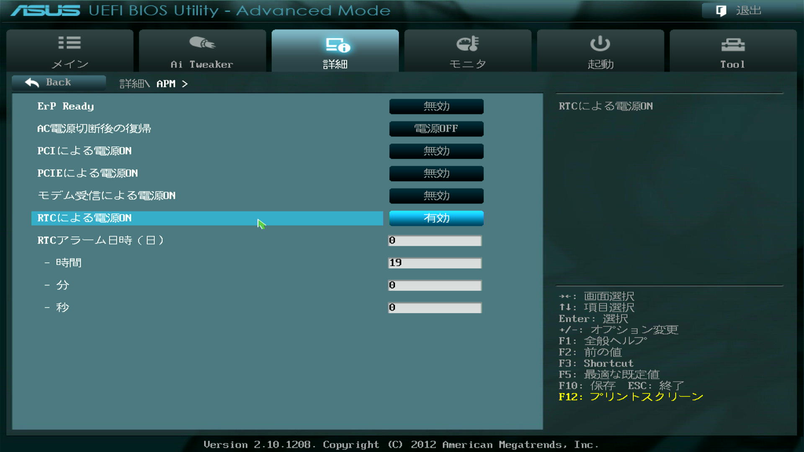Click the APM breadcrumb text
804x452 pixels.
[166, 84]
